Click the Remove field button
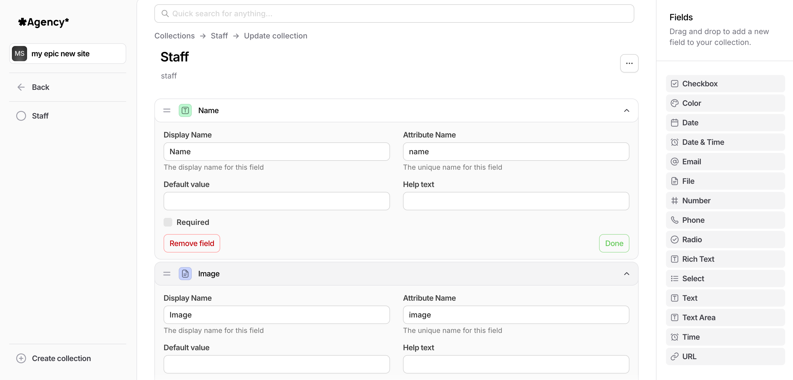Viewport: 793px width, 380px height. click(191, 243)
